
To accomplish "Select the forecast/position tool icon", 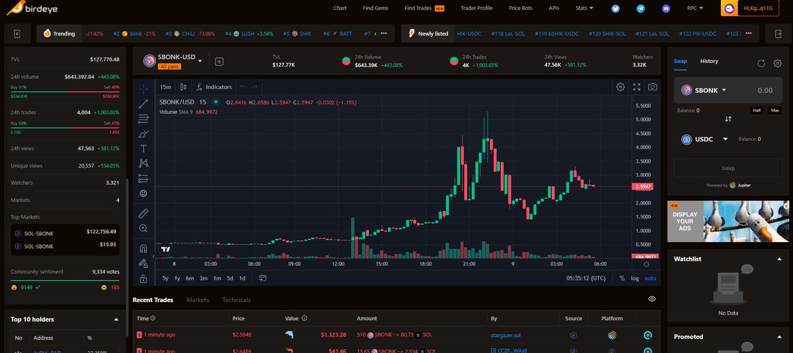I will (x=143, y=179).
